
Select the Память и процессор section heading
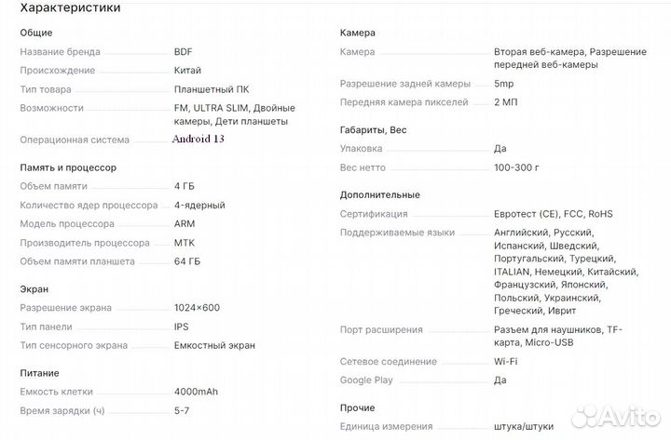pyautogui.click(x=68, y=167)
